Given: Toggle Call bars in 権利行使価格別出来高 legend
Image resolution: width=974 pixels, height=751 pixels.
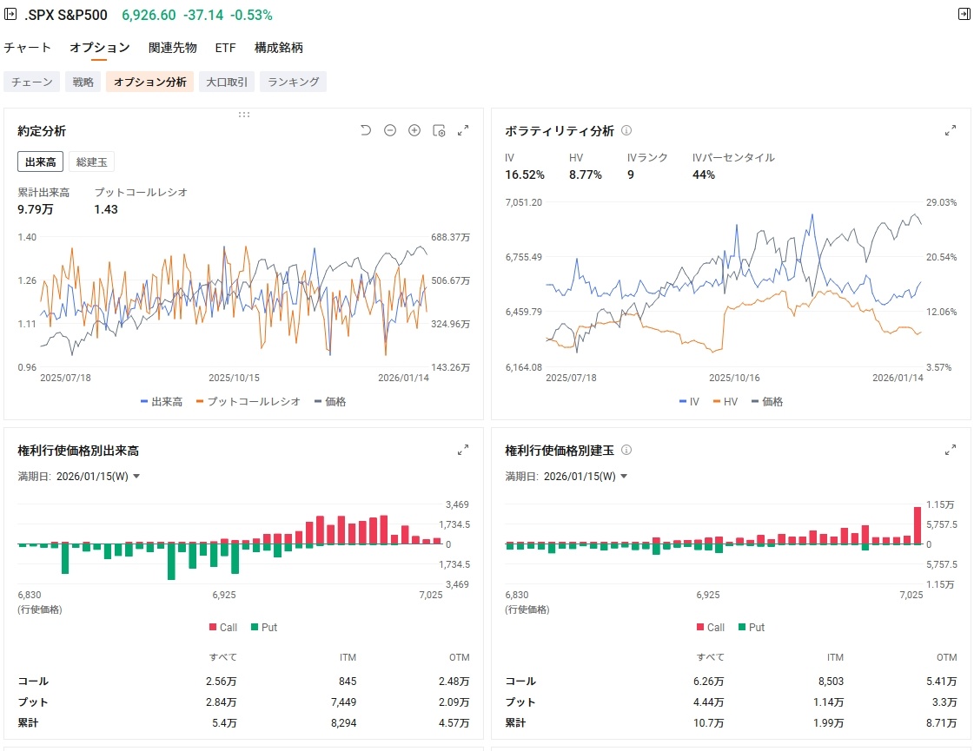Looking at the screenshot, I should 223,628.
